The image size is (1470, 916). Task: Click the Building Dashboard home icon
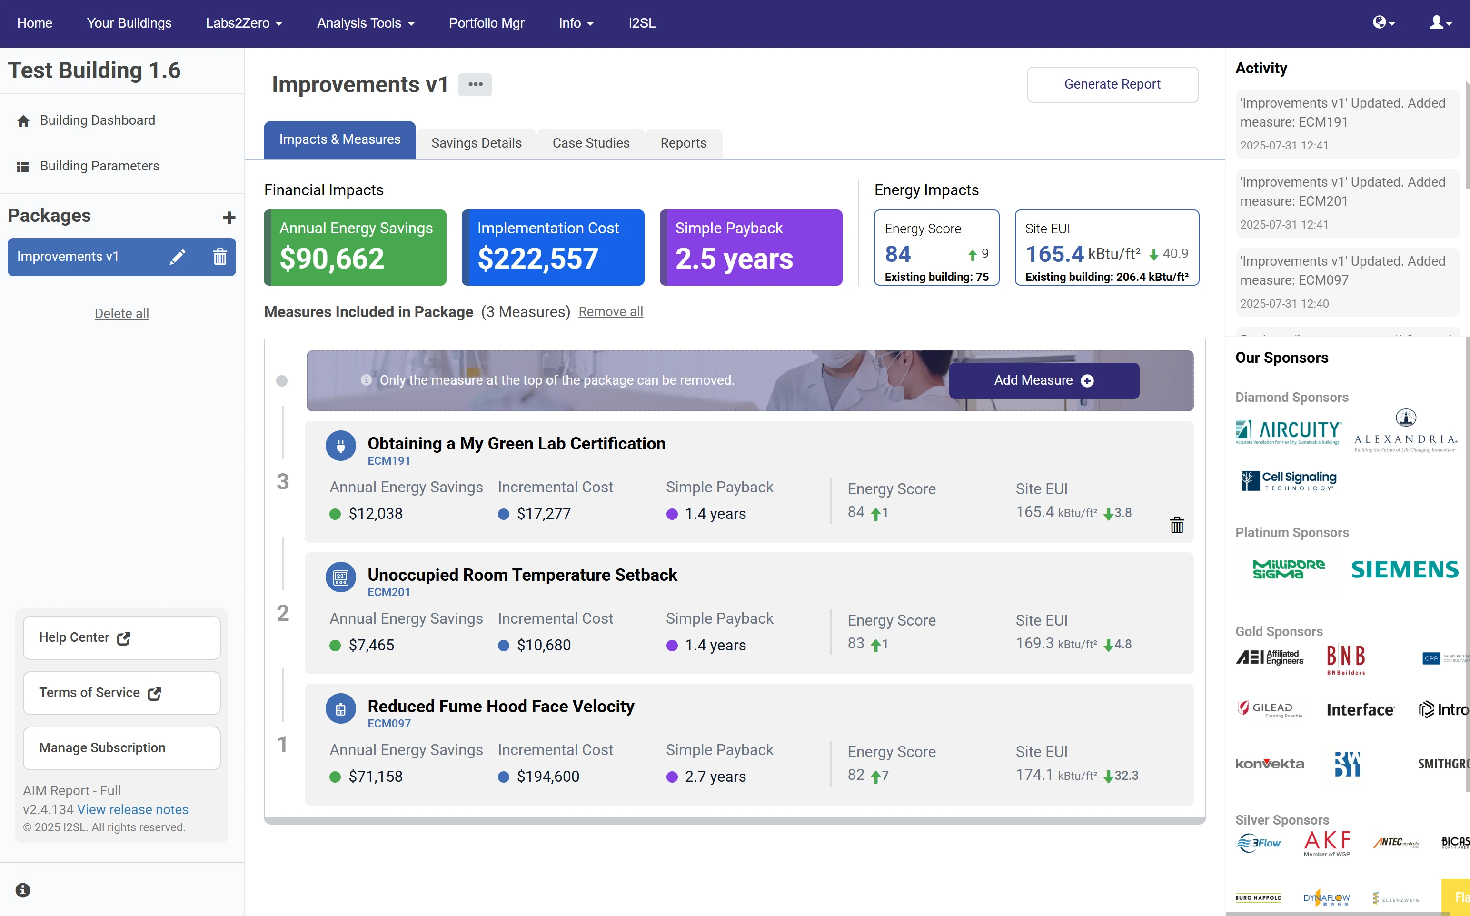(x=23, y=120)
